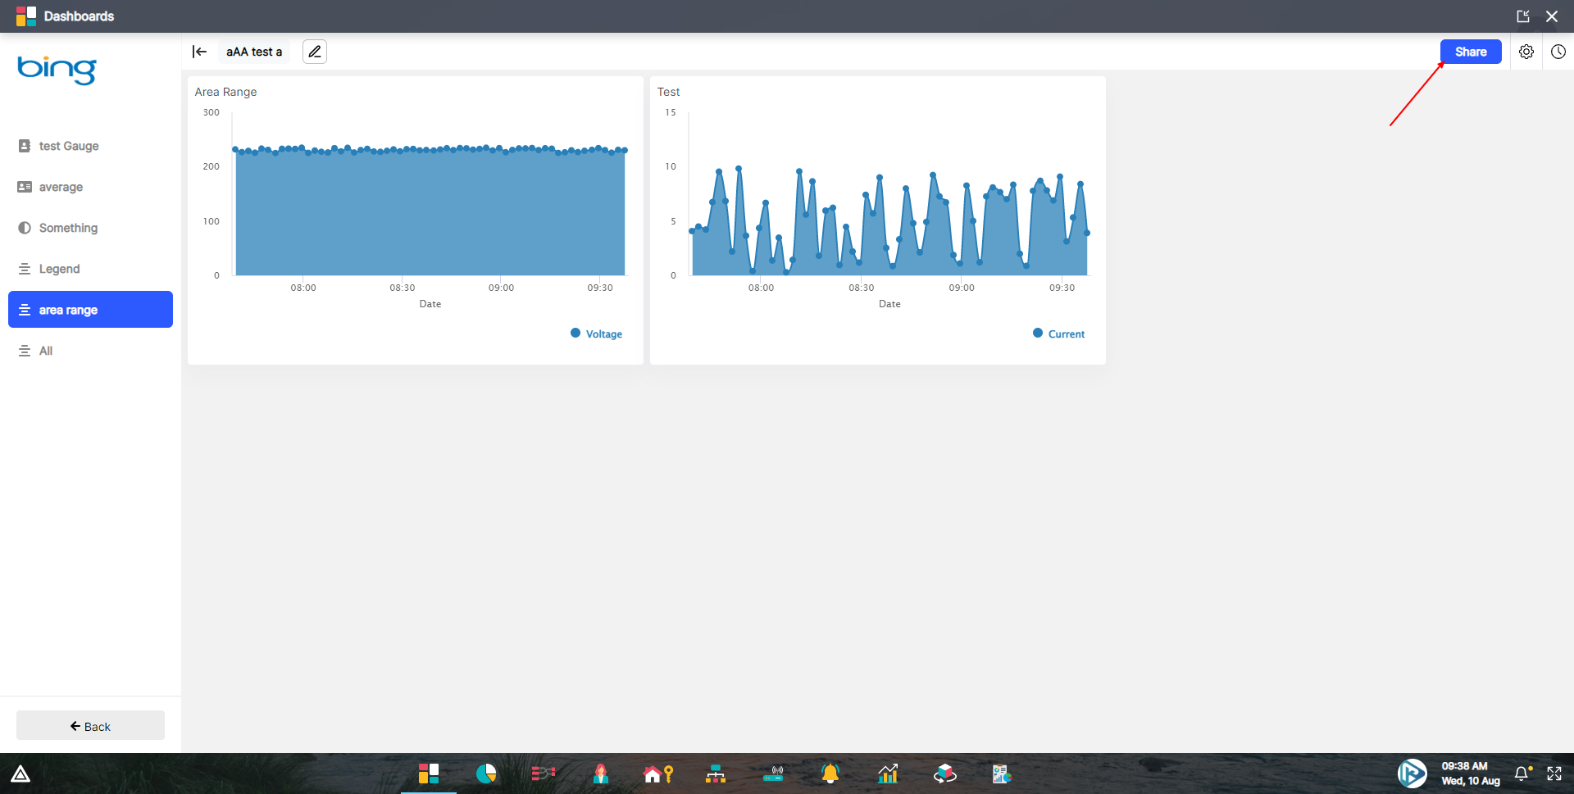Click the export dashboard icon in the header
This screenshot has width=1574, height=794.
[x=1524, y=16]
